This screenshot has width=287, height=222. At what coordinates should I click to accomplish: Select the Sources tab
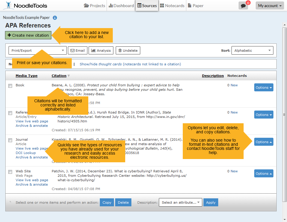pyautogui.click(x=147, y=6)
